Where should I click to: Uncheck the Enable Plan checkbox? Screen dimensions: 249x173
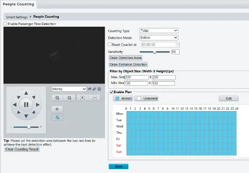tap(112, 92)
